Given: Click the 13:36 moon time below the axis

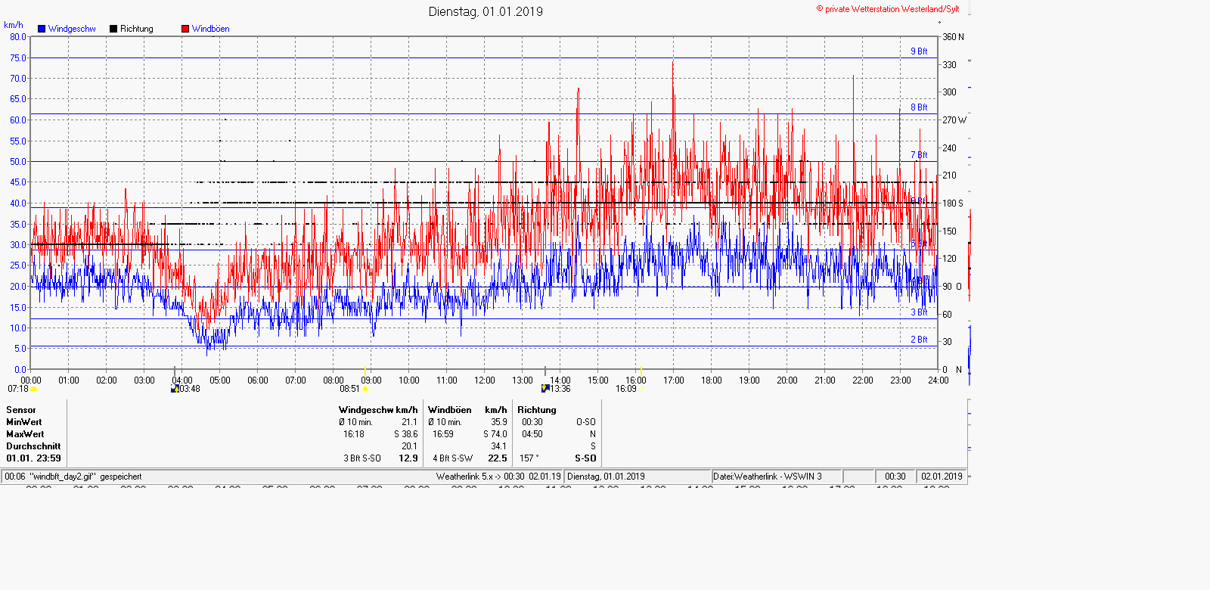Looking at the screenshot, I should pos(560,389).
